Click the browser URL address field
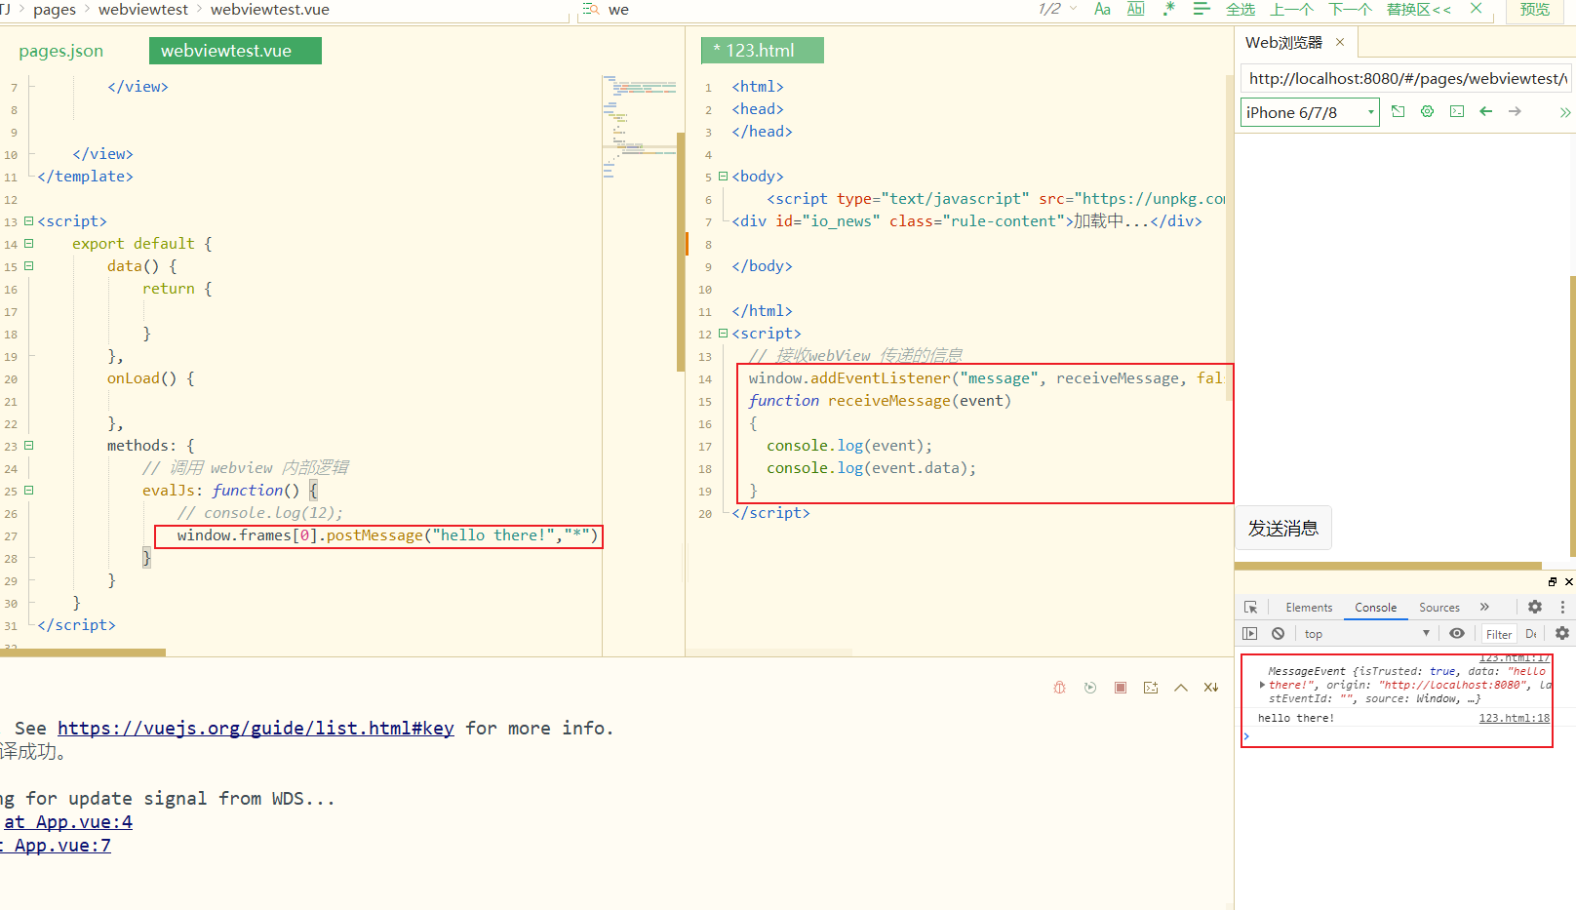 pos(1407,79)
